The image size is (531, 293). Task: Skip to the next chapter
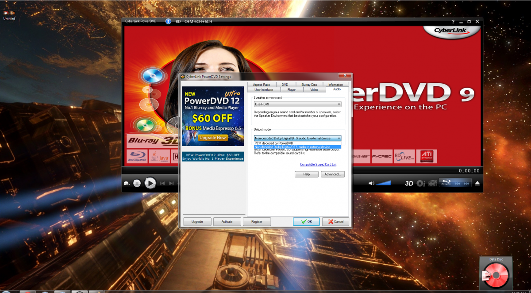(x=172, y=183)
